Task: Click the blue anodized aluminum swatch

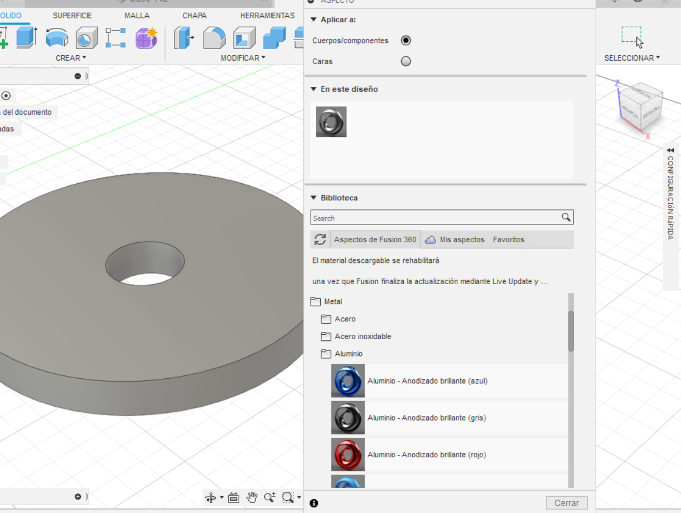Action: [x=348, y=381]
